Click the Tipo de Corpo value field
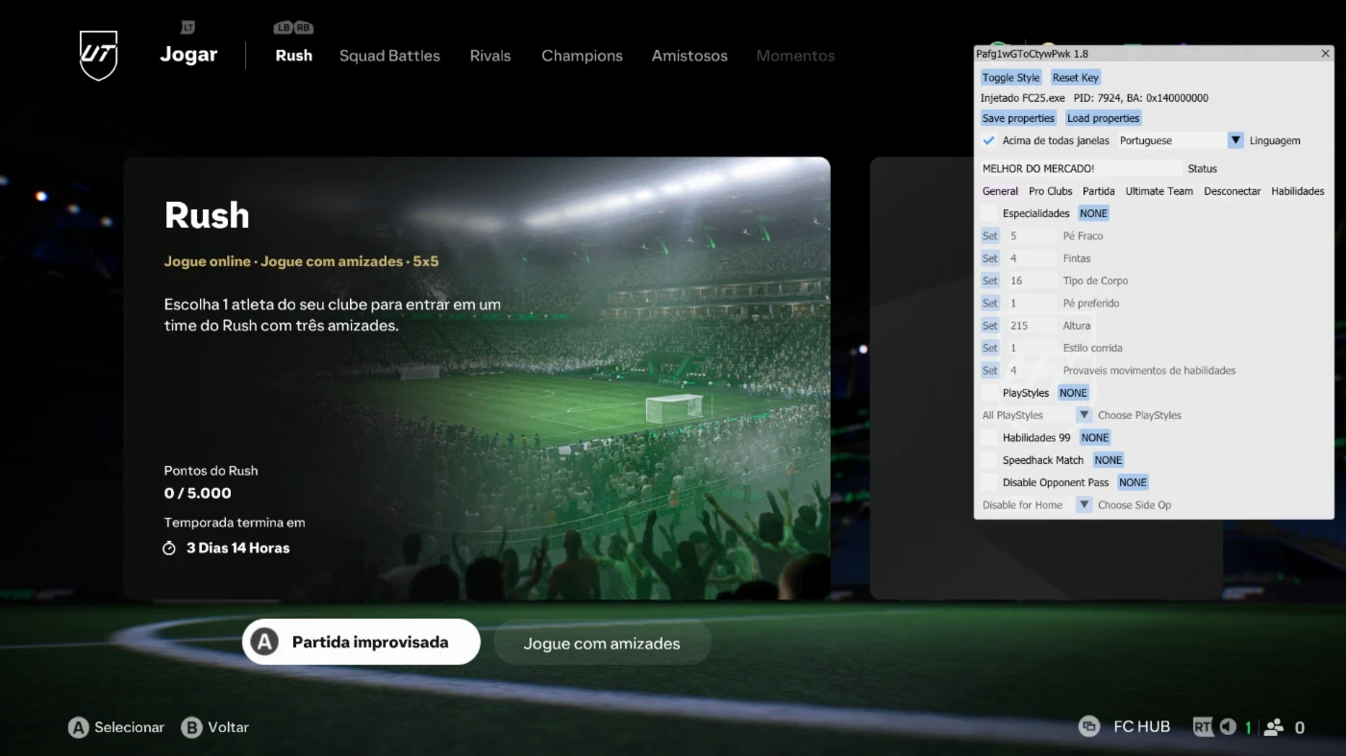 [1032, 280]
